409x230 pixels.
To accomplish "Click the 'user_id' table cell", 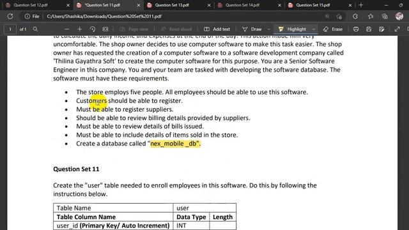I will [x=113, y=226].
